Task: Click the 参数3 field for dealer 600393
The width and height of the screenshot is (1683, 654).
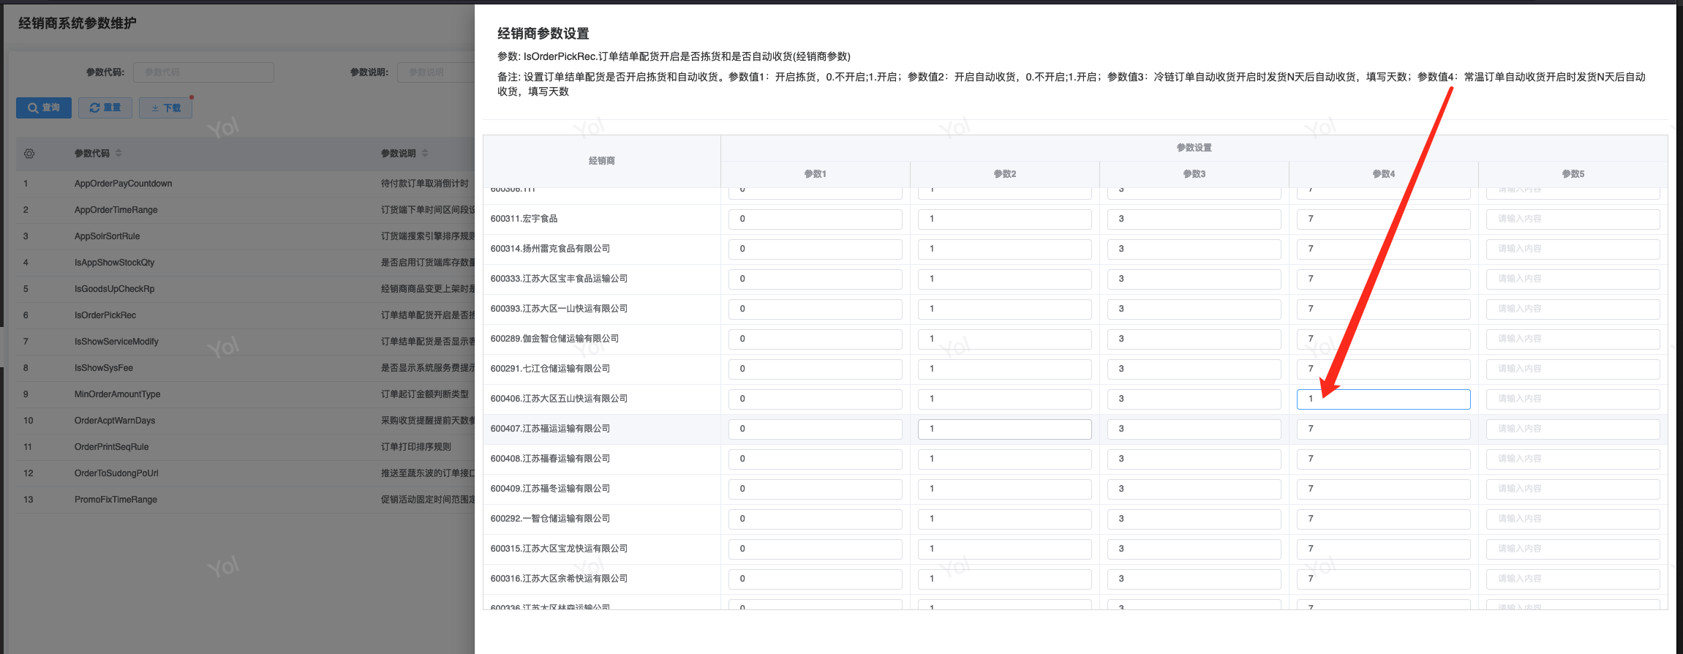Action: (x=1194, y=309)
